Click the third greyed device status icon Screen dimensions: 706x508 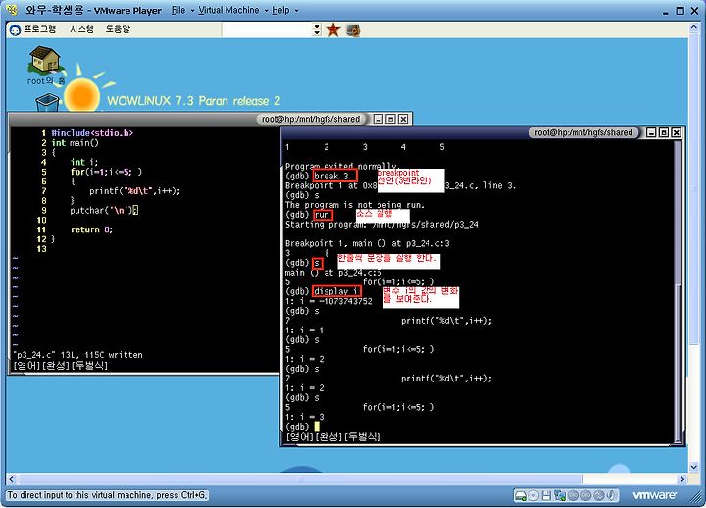click(x=599, y=495)
